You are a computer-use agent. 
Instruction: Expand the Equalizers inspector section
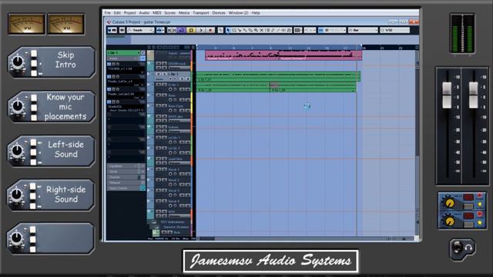coord(126,166)
